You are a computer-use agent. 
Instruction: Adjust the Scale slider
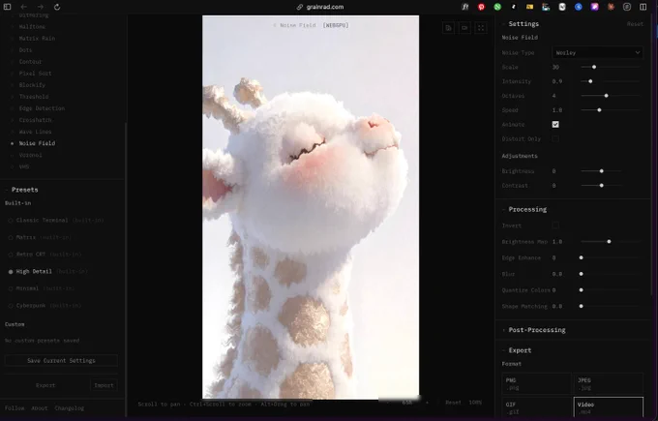tap(611, 67)
